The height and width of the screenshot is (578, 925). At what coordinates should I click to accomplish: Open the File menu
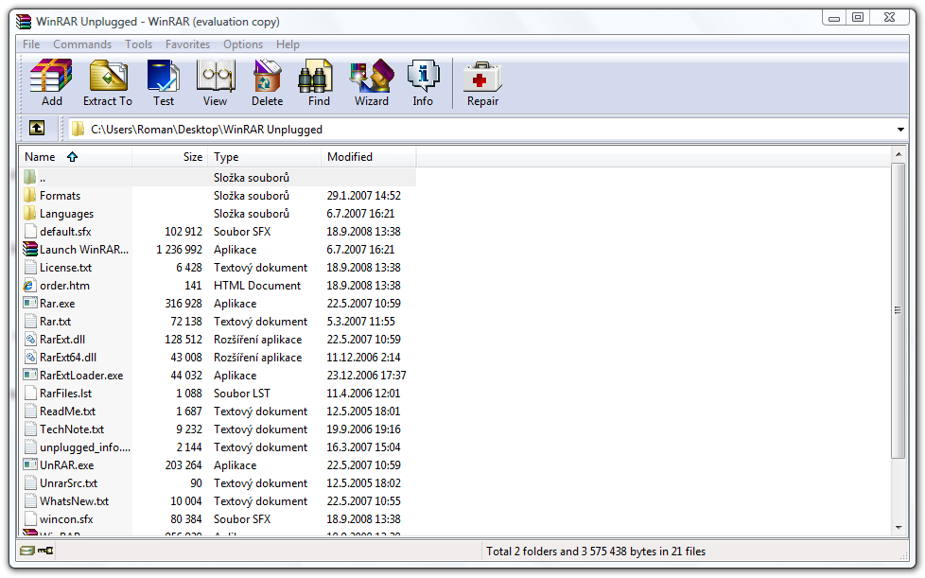pyautogui.click(x=31, y=44)
